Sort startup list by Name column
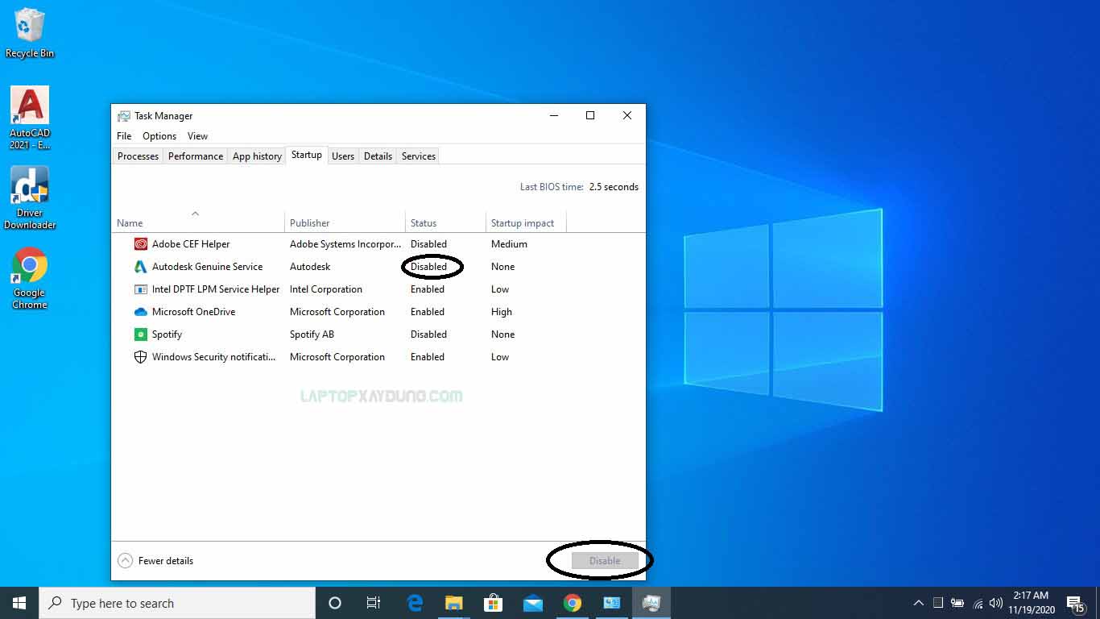This screenshot has width=1100, height=619. tap(198, 222)
